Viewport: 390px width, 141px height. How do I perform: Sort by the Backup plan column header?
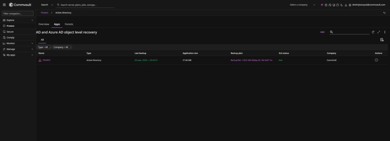click(237, 53)
